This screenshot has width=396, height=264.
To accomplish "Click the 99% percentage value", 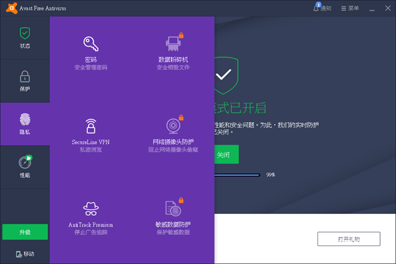I will (x=271, y=175).
